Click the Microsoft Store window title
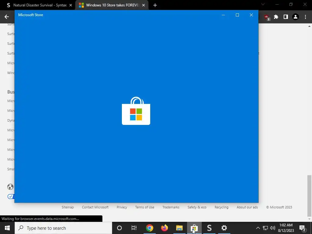The image size is (312, 234). 31,15
